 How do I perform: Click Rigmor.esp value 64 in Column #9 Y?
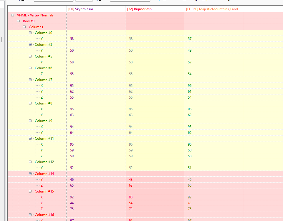[x=131, y=133]
